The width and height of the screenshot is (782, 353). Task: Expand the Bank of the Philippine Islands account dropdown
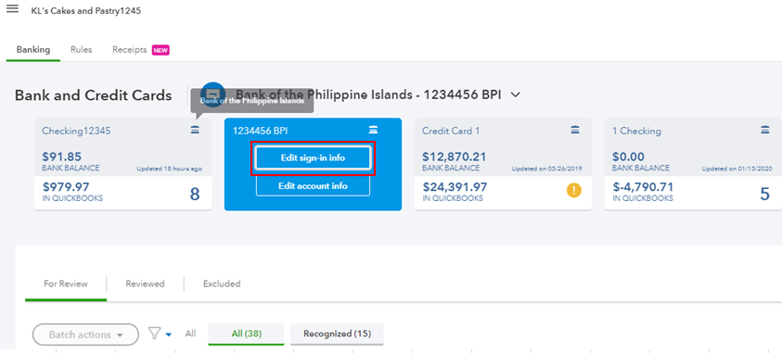pos(516,95)
